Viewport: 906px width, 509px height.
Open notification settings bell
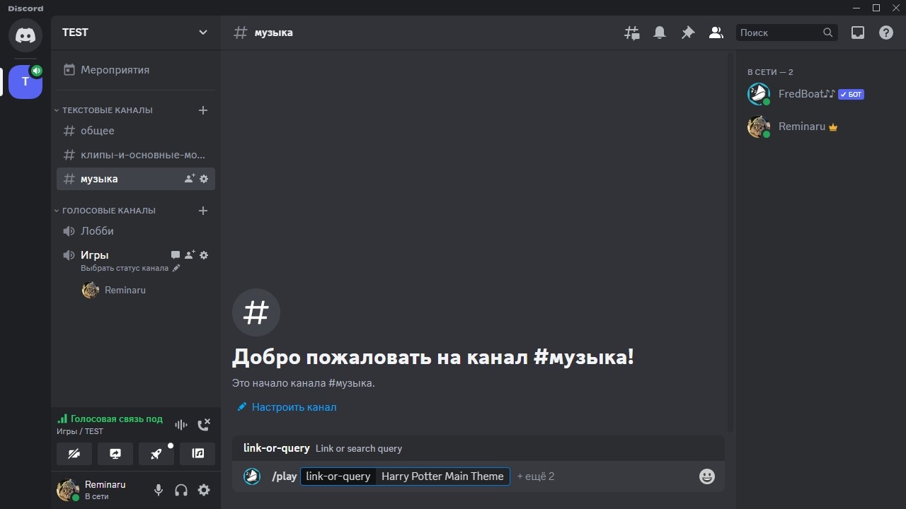point(660,33)
